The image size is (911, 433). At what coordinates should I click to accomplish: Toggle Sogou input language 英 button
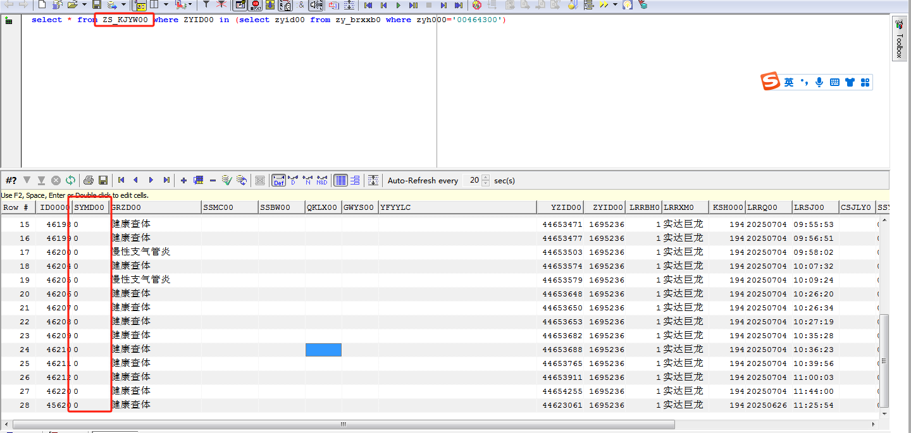point(789,82)
